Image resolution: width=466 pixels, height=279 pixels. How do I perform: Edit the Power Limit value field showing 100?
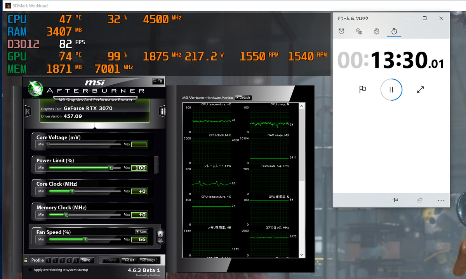(x=139, y=168)
